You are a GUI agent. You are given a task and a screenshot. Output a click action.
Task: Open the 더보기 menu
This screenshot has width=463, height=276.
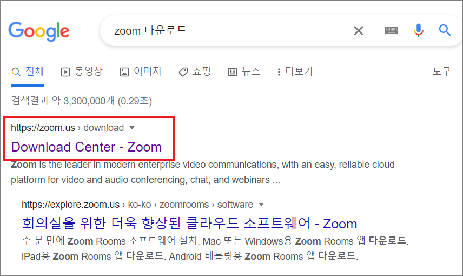(x=295, y=71)
